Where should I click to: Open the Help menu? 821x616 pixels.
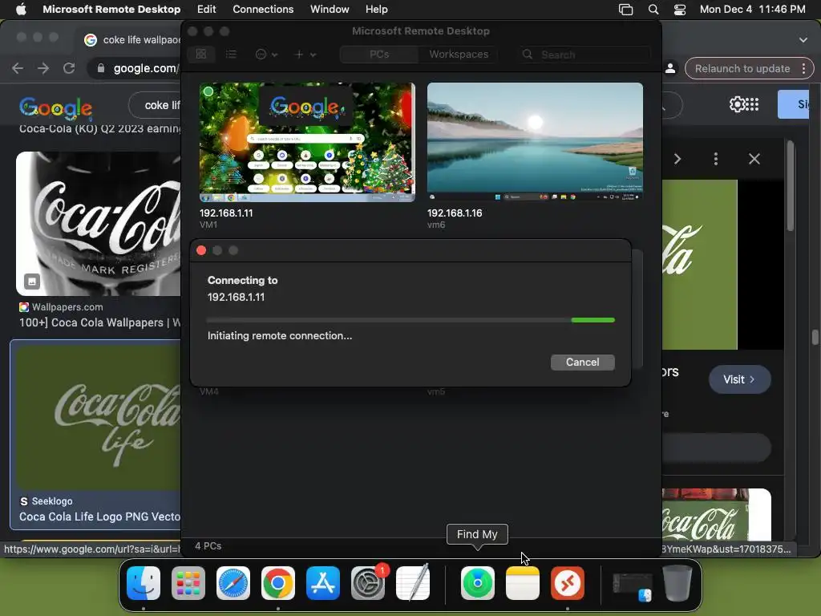point(377,9)
